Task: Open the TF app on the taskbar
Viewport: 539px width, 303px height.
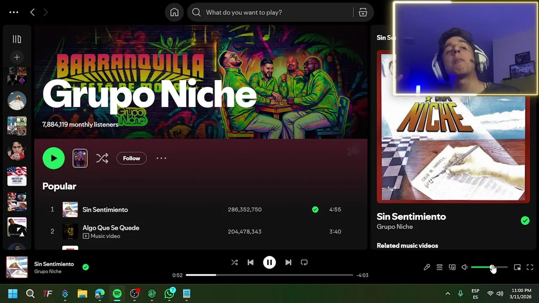Action: pyautogui.click(x=48, y=293)
